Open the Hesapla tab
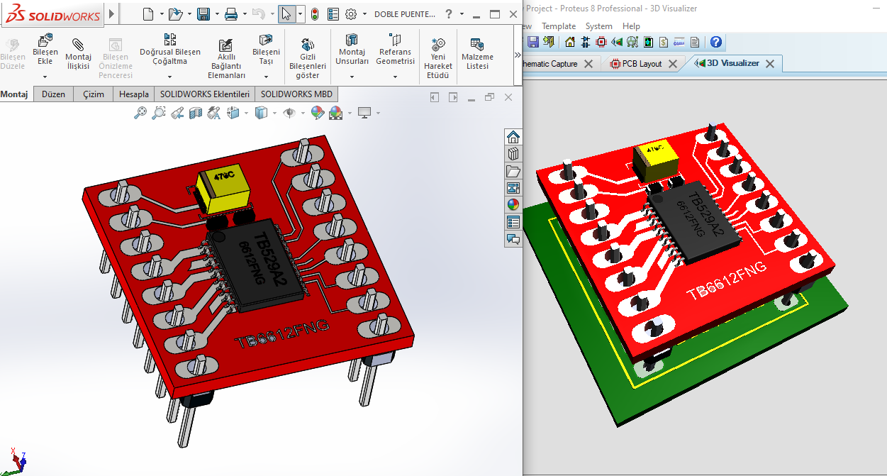Viewport: 887px width, 476px height. click(x=134, y=94)
